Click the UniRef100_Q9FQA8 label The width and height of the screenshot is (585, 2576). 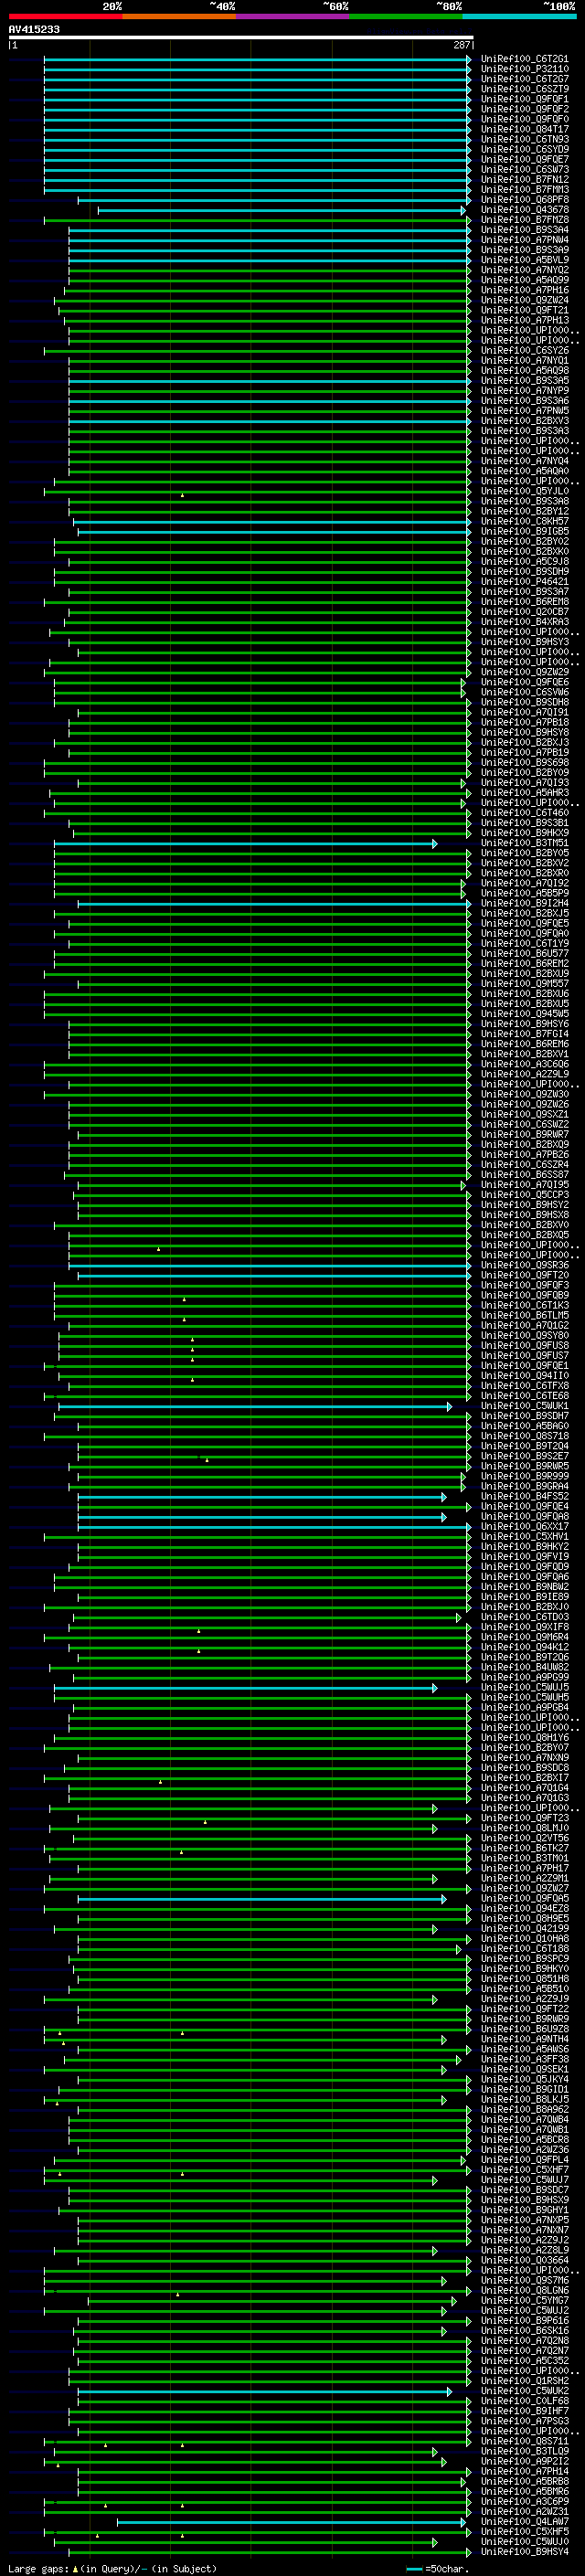pos(525,1517)
